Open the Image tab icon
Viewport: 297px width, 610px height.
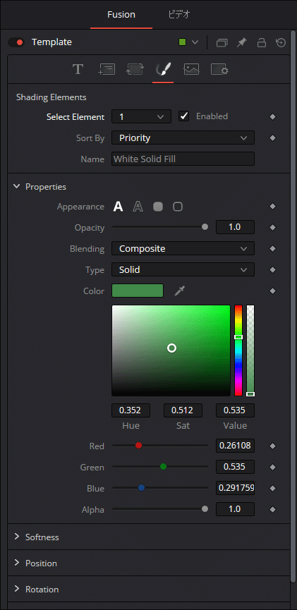click(191, 70)
